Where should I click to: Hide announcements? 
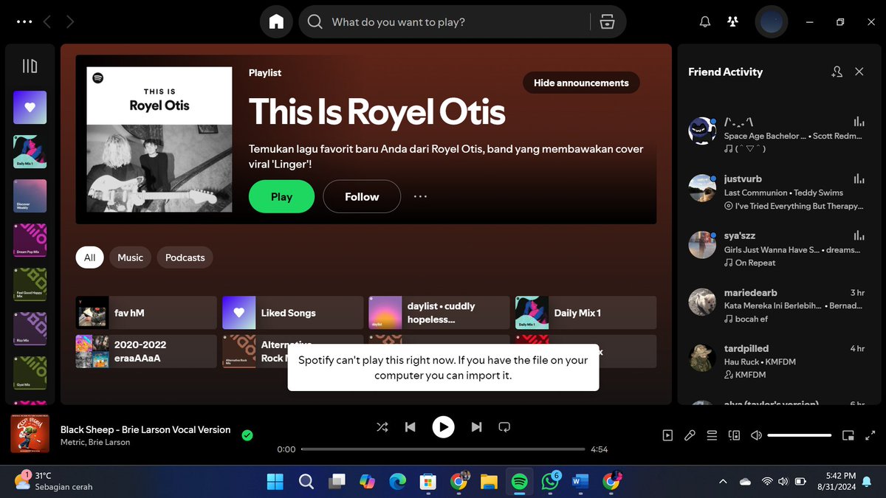tap(581, 83)
